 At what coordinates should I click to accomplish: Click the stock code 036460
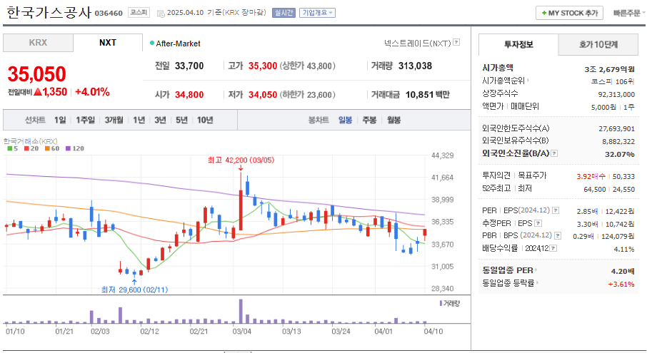109,13
